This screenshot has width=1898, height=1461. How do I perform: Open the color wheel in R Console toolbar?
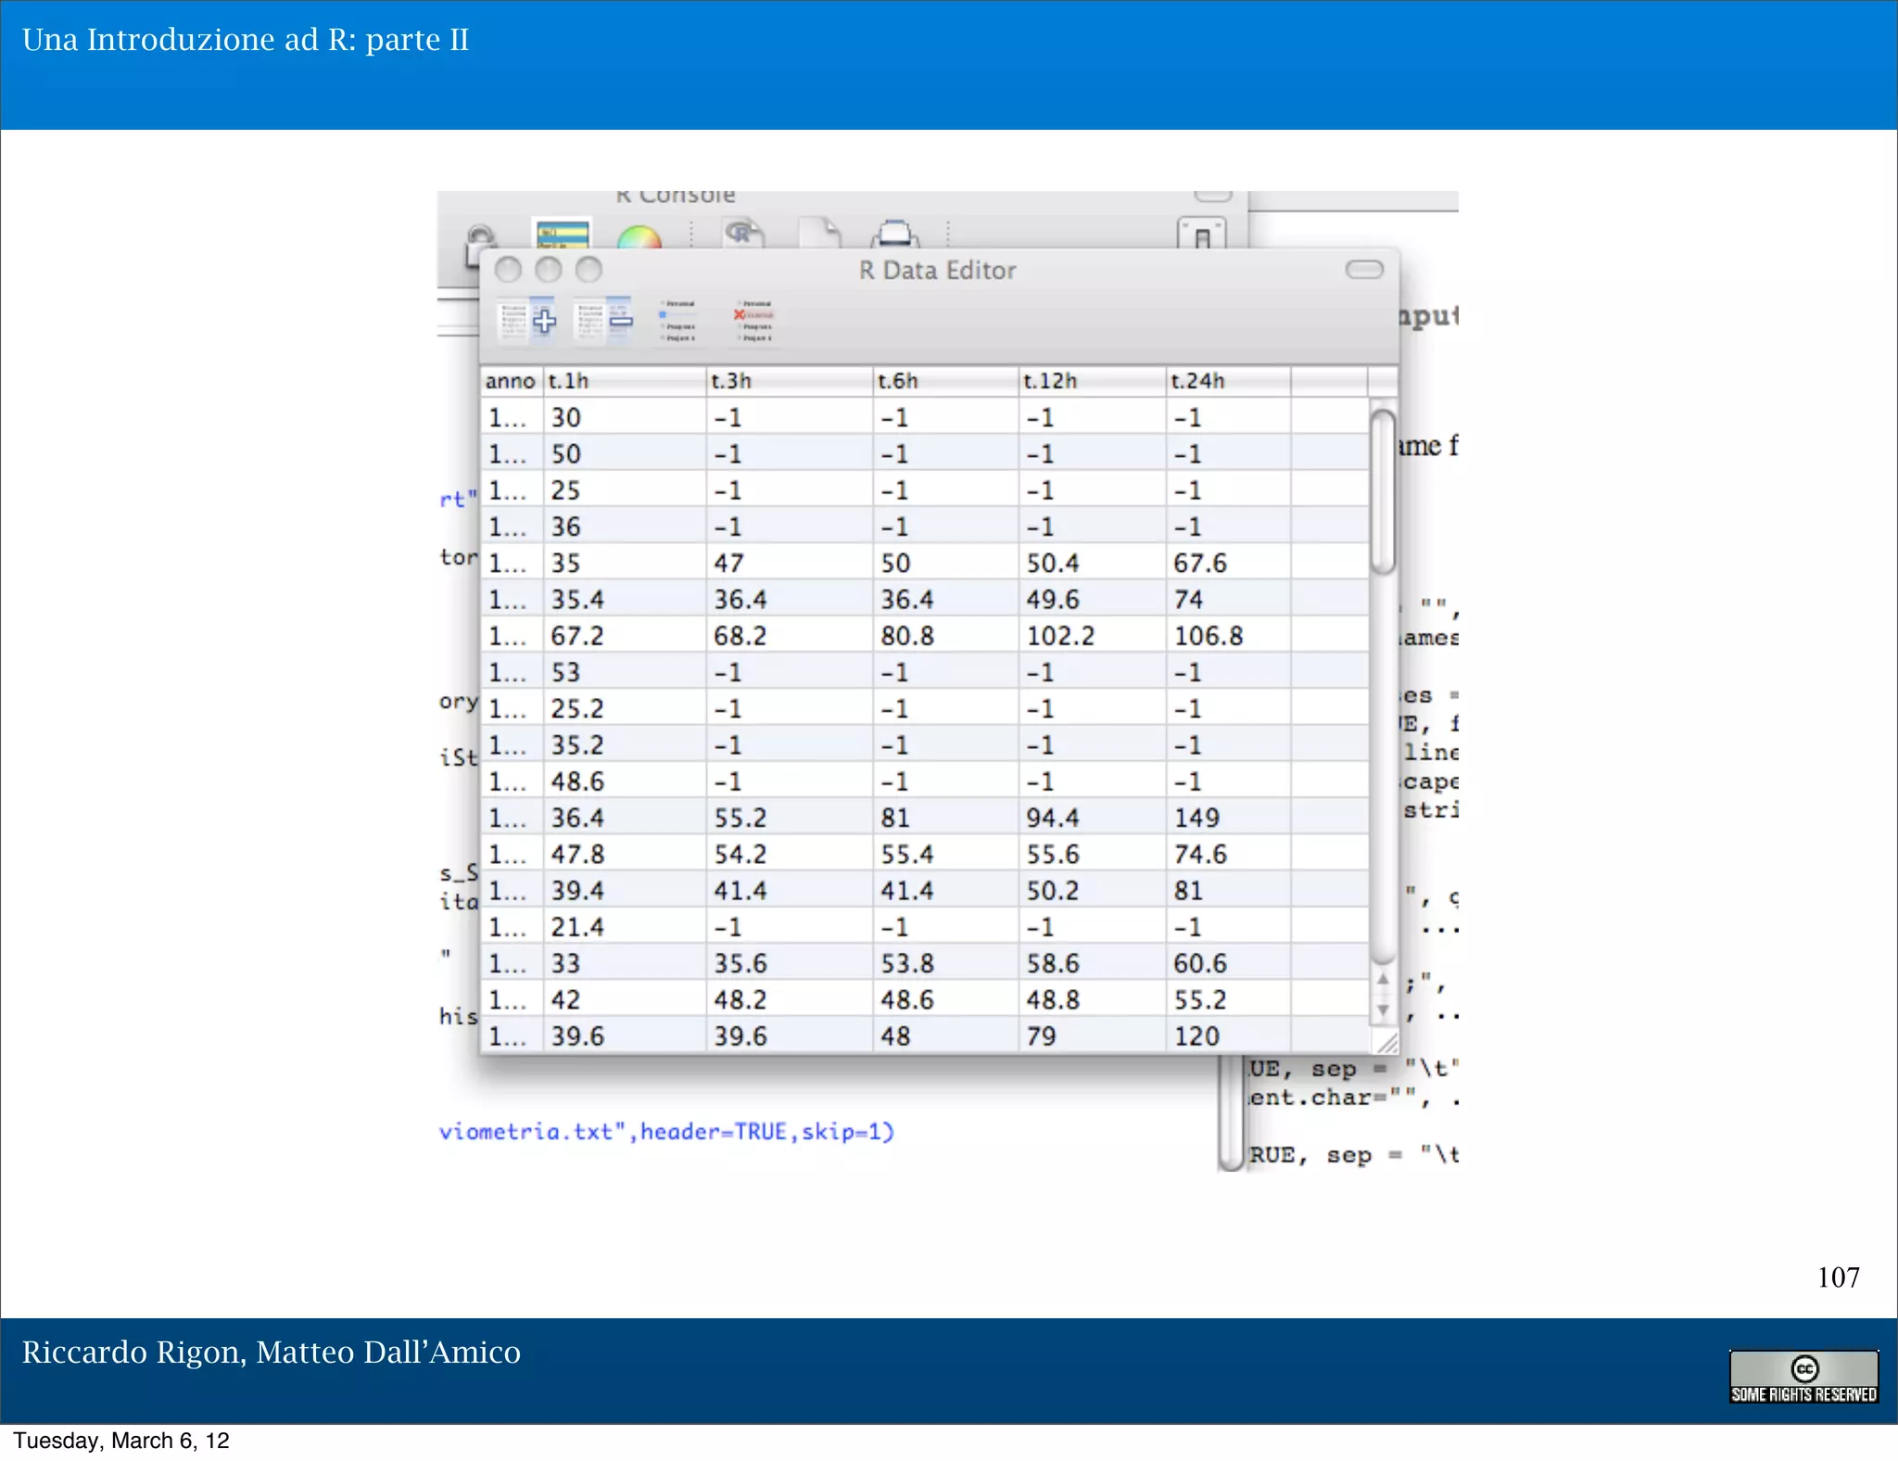tap(639, 236)
